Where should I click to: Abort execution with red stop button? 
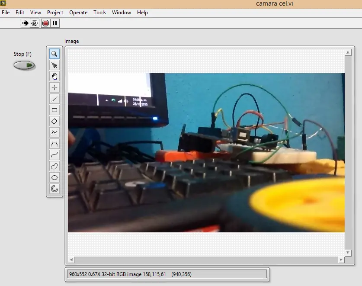click(45, 23)
